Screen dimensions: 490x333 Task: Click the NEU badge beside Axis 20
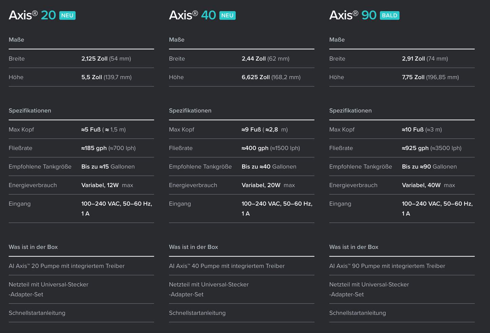[67, 16]
